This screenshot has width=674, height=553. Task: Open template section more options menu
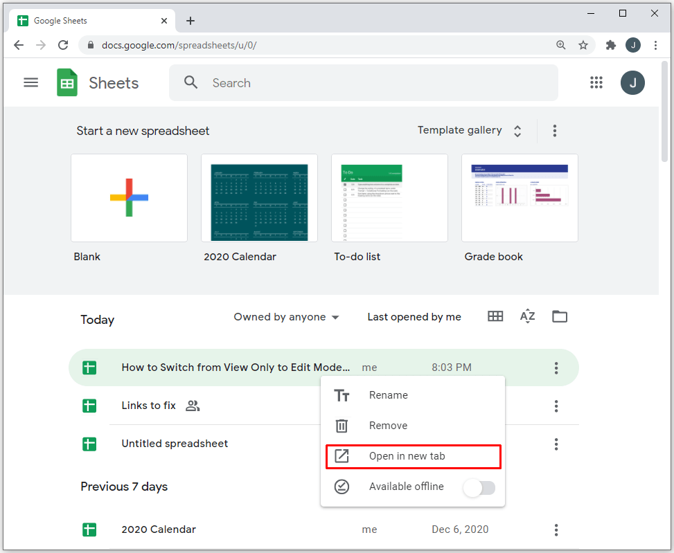coord(554,130)
